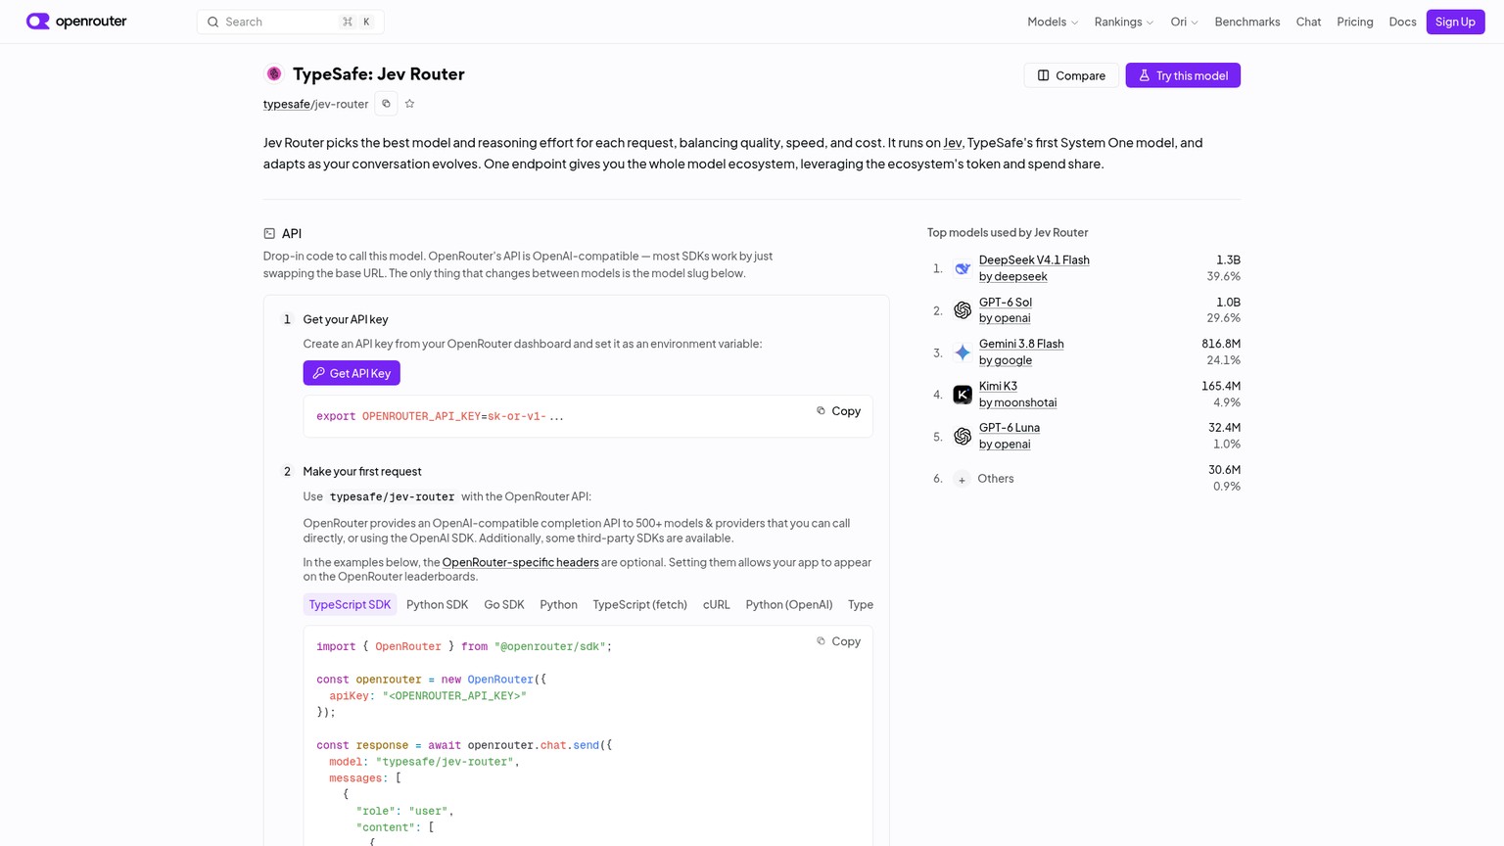The height and width of the screenshot is (846, 1504).
Task: Click the Get API Key button
Action: tap(352, 373)
